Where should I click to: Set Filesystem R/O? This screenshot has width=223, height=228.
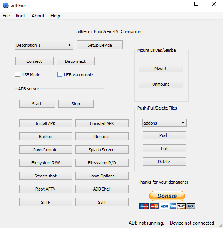click(x=102, y=162)
